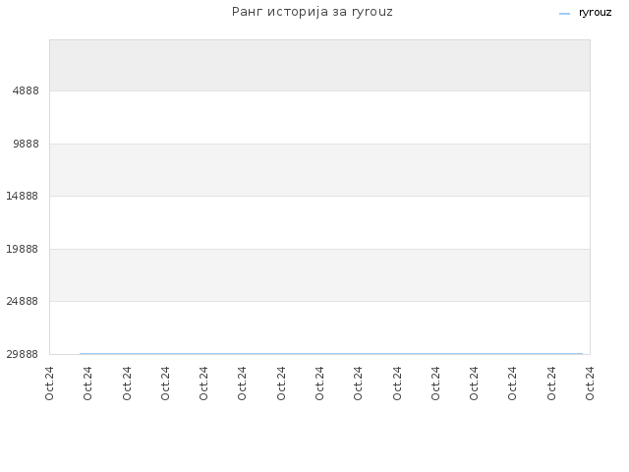Toggle the ryrouz series legend label
629x472 pixels.
tap(595, 13)
